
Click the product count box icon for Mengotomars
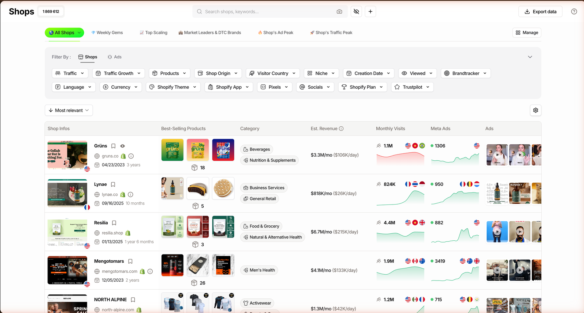(194, 283)
